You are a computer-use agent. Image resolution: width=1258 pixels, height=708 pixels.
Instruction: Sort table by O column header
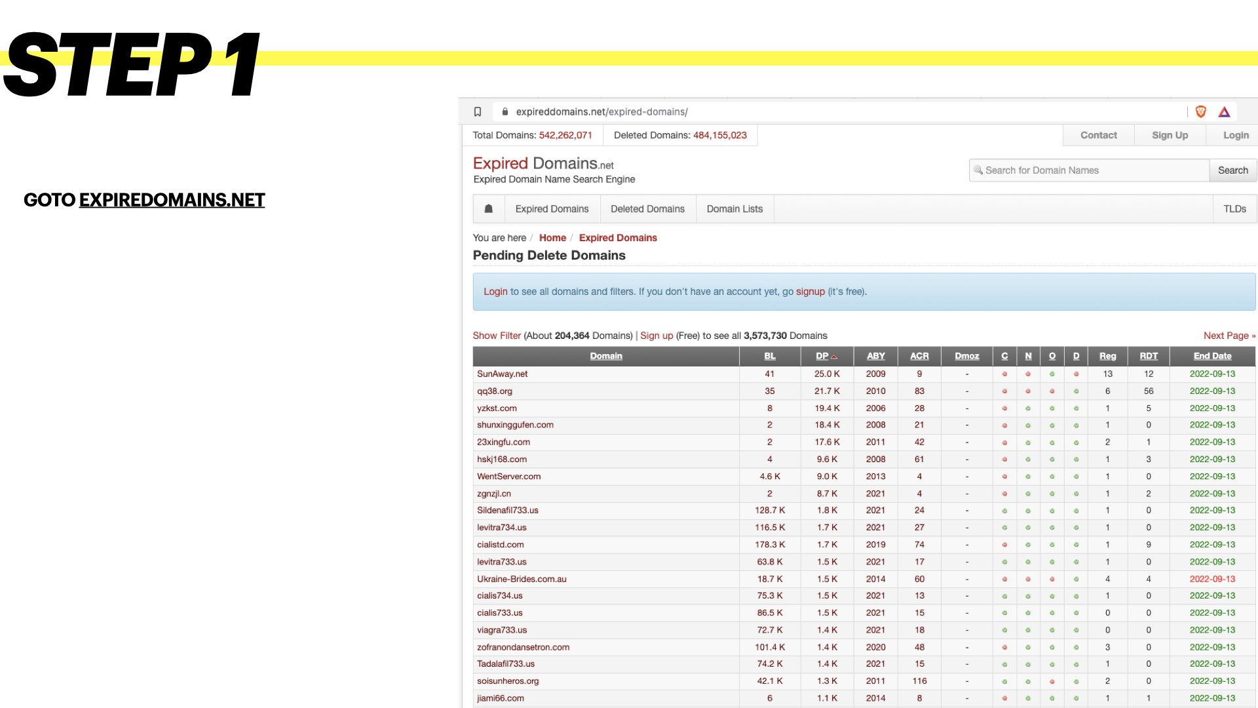pyautogui.click(x=1052, y=356)
